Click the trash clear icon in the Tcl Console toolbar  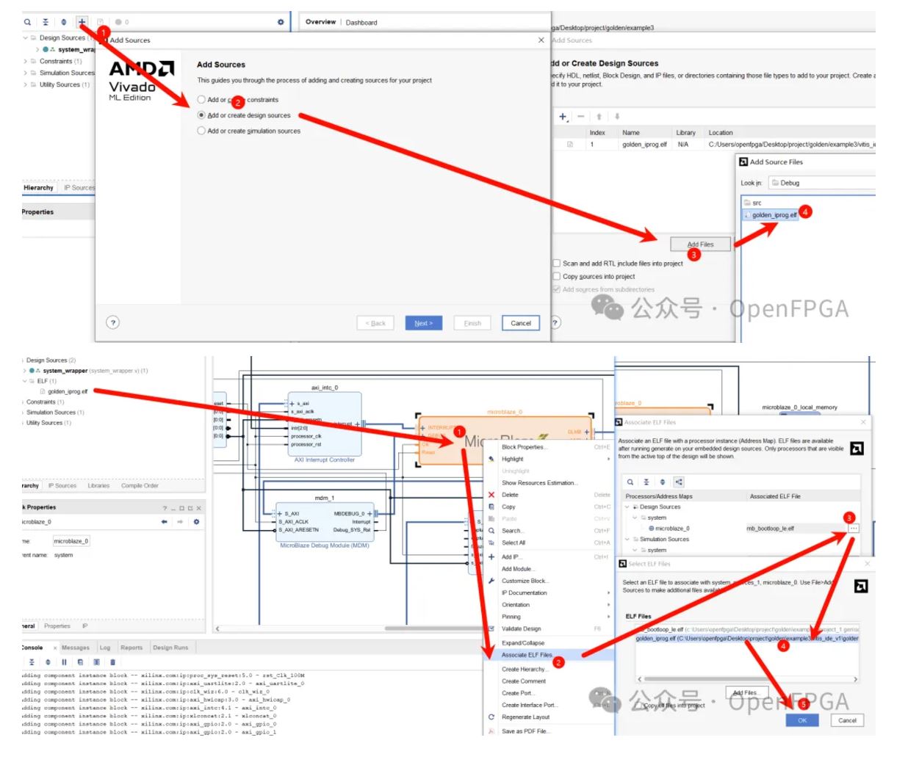(x=112, y=661)
